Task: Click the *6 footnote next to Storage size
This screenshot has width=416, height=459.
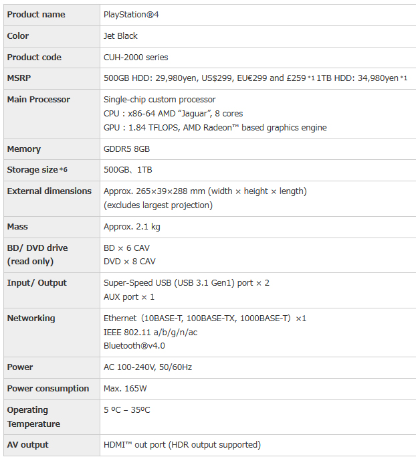Action: 64,171
